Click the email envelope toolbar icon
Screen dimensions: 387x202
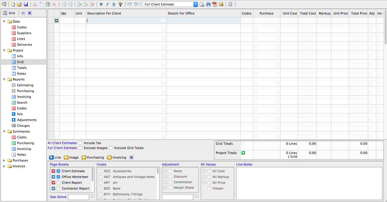pyautogui.click(x=221, y=4)
